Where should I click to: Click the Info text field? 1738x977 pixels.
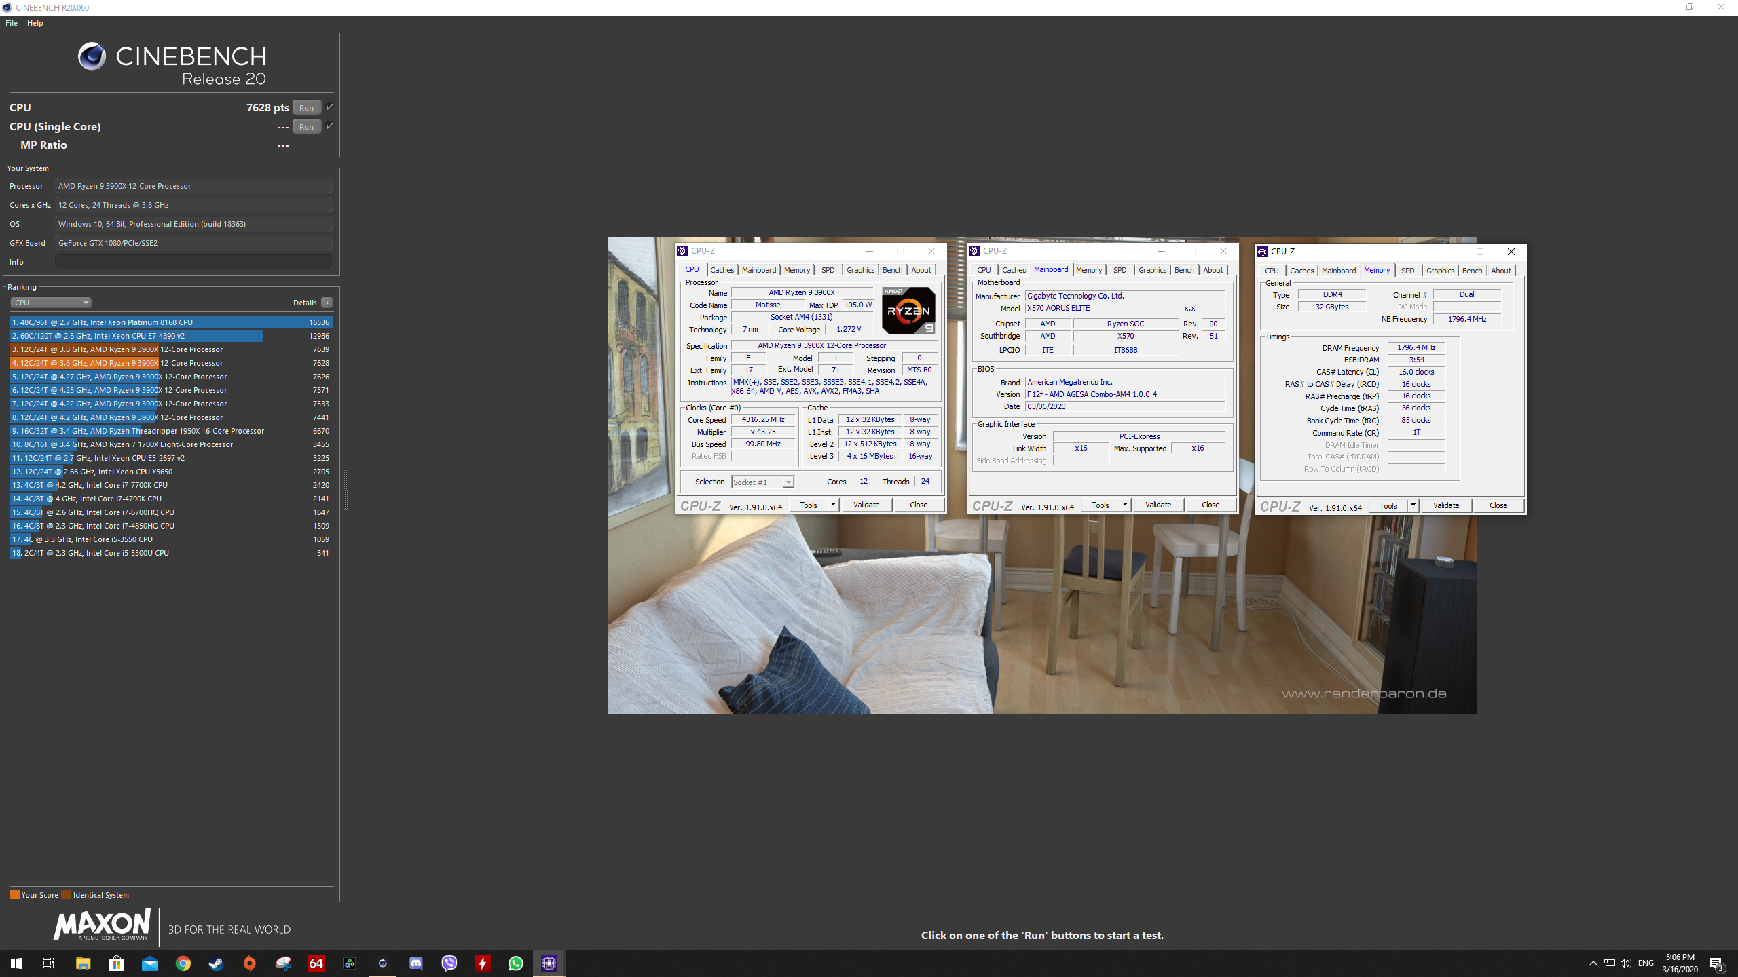pos(193,262)
